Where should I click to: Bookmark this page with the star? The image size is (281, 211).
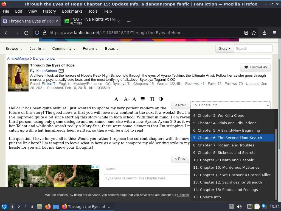254,33
